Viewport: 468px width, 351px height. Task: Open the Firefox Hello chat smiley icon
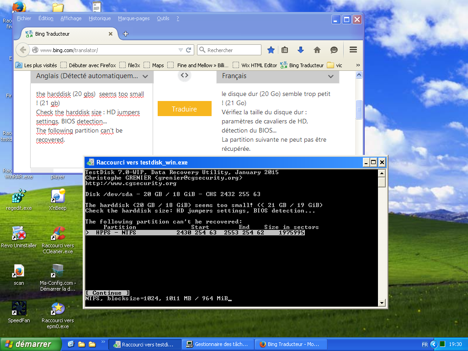pos(334,50)
